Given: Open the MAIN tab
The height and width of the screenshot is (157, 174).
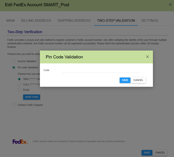Looking at the screenshot, I should tap(11, 21).
